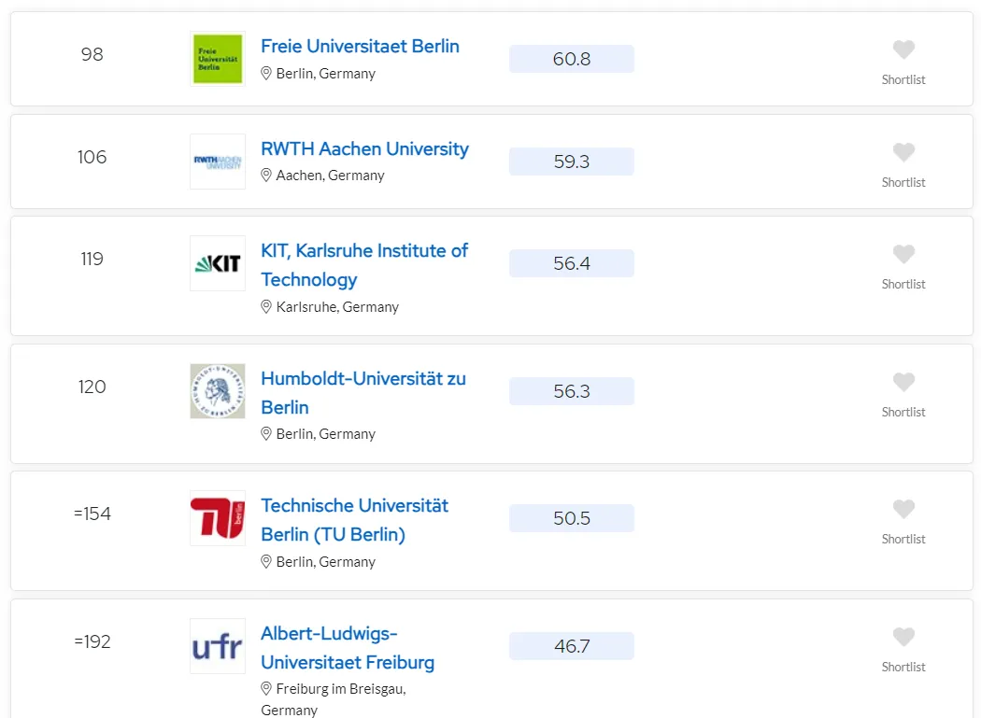Screen dimensions: 981x718
Task: Open Technische Universität Berlin (TU Berlin) link
Action: click(x=354, y=520)
